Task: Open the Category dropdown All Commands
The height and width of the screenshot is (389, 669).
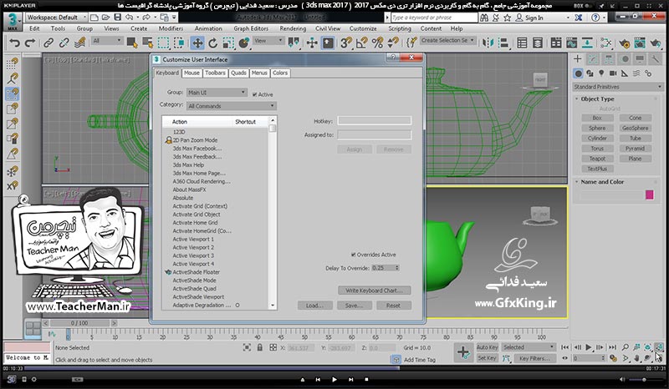Action: pyautogui.click(x=232, y=106)
